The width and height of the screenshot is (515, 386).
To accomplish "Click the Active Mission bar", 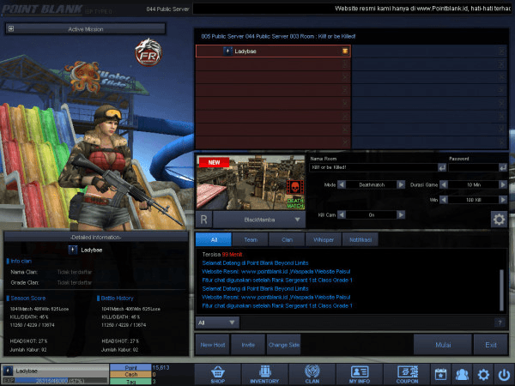I will tap(85, 29).
